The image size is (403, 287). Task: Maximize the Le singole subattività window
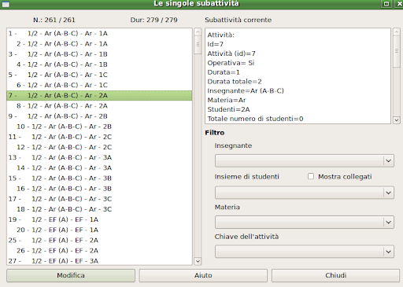pyautogui.click(x=386, y=4)
